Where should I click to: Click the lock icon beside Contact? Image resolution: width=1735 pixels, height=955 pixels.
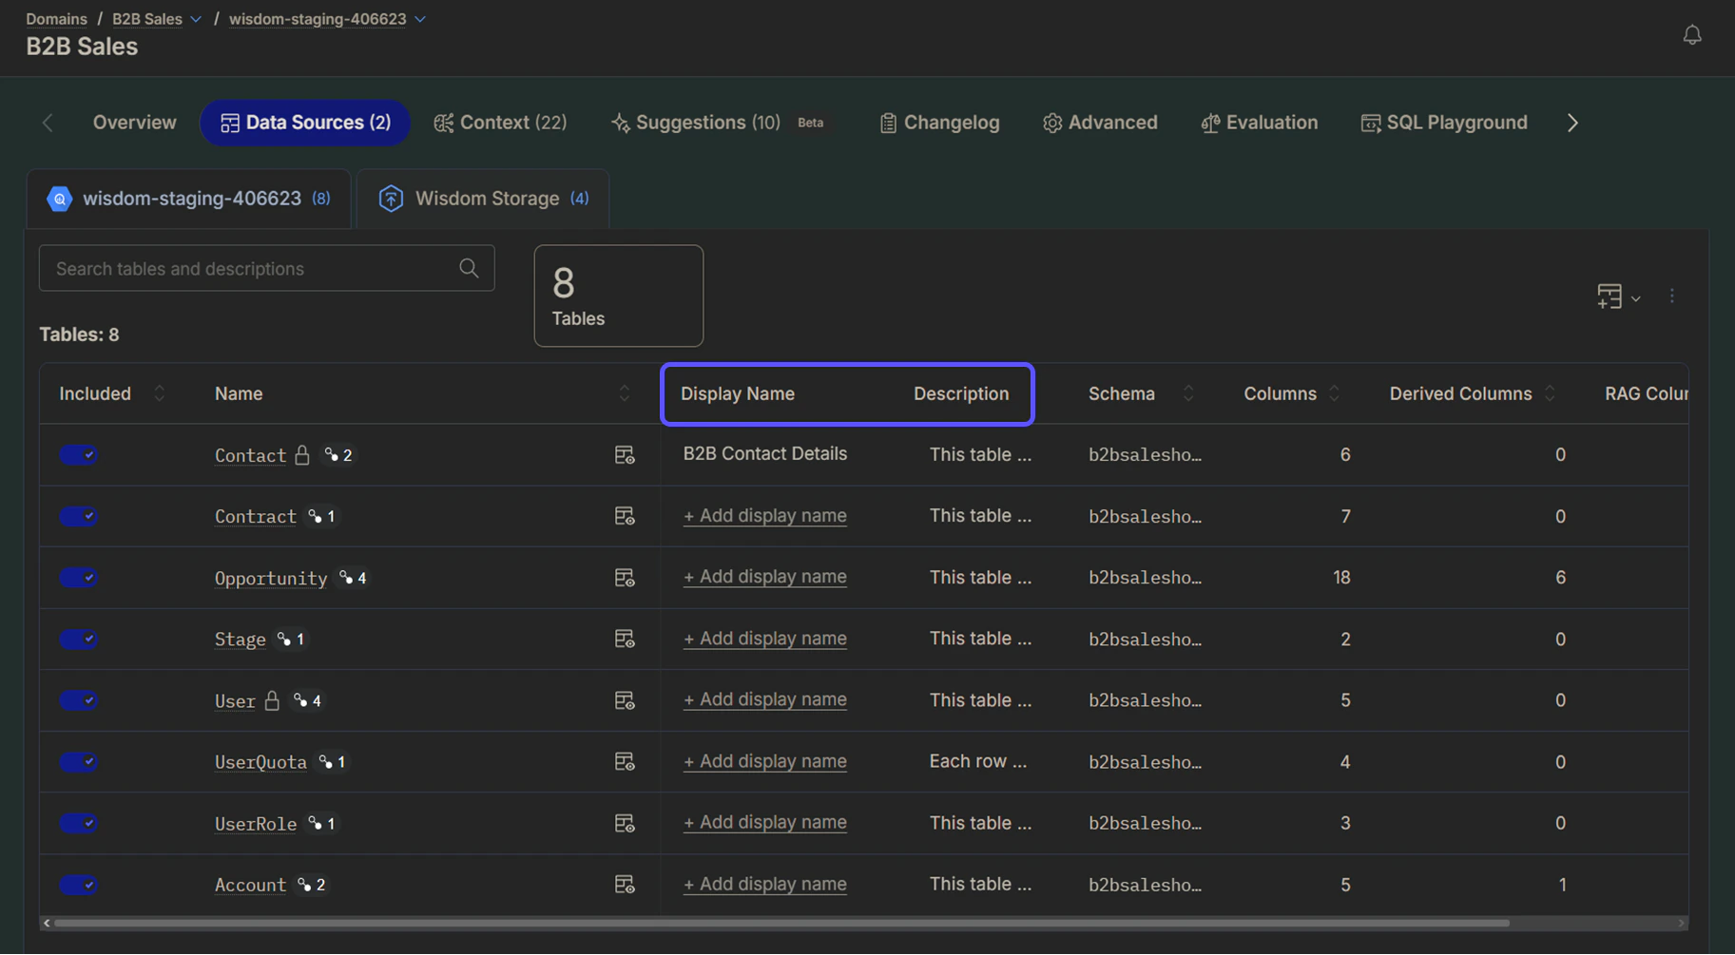point(302,455)
